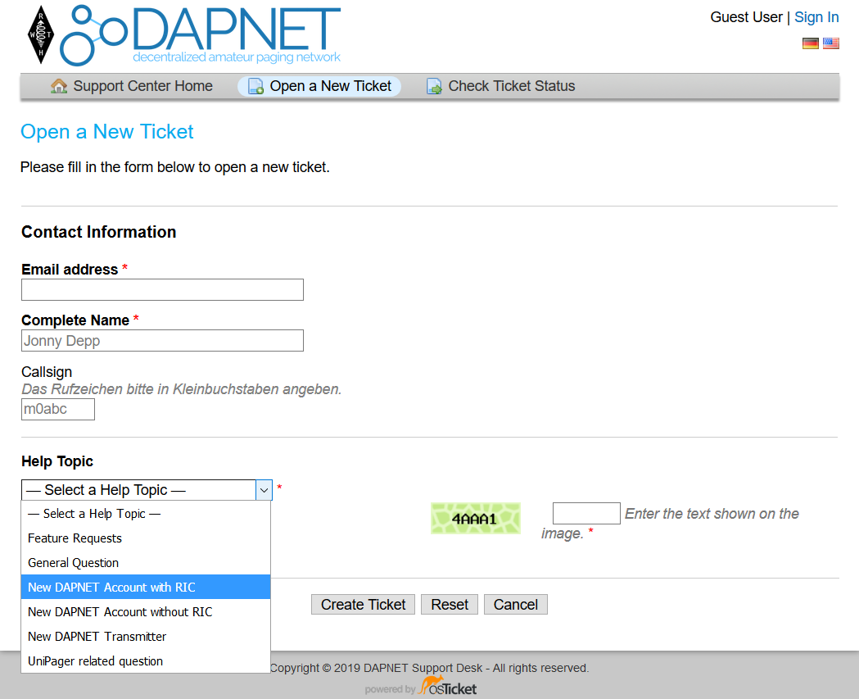Image resolution: width=859 pixels, height=699 pixels.
Task: Switch language with the US flag
Action: coord(830,43)
